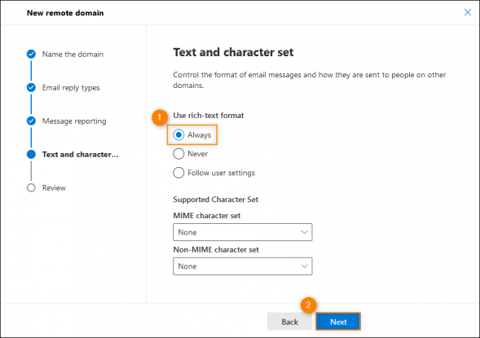
Task: Go Back to previous step
Action: [x=289, y=322]
